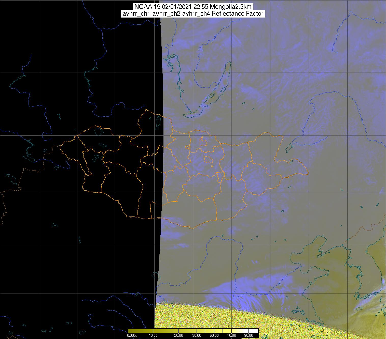Click the 22:55 timestamp in the title

click(200, 7)
